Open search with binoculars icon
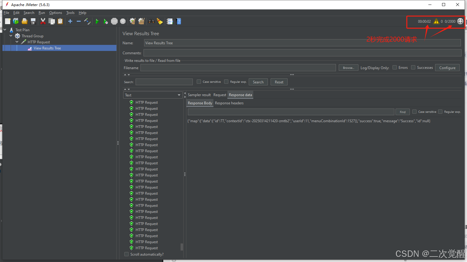 click(x=151, y=21)
